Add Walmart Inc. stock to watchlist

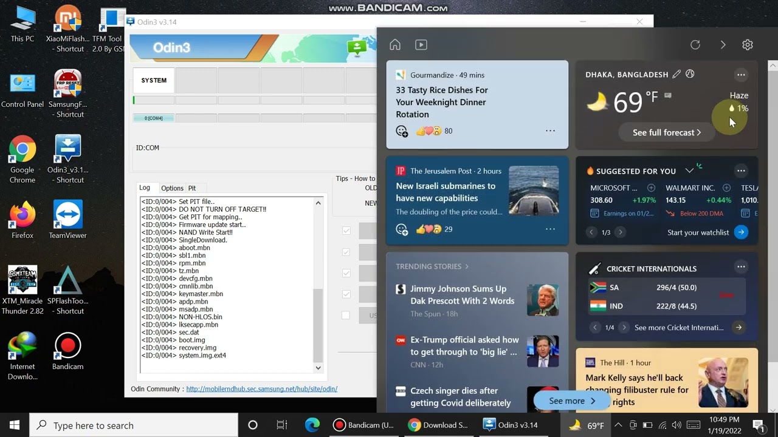coord(726,188)
